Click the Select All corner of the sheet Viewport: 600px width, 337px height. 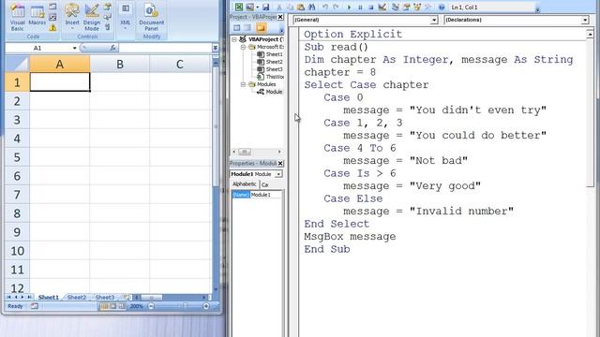17,64
